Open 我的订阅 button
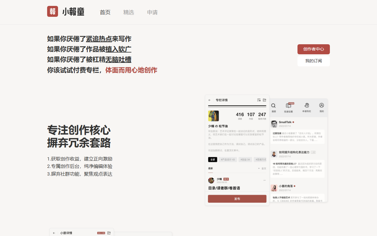 click(x=314, y=61)
